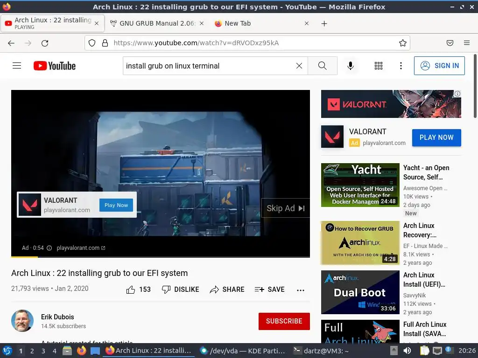View site tracking protection shield

92,43
